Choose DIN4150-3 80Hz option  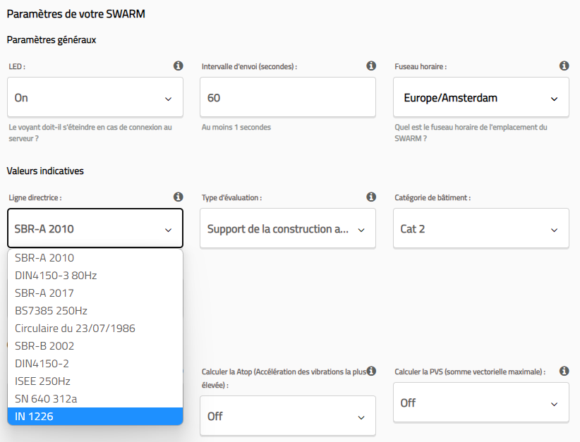point(95,275)
